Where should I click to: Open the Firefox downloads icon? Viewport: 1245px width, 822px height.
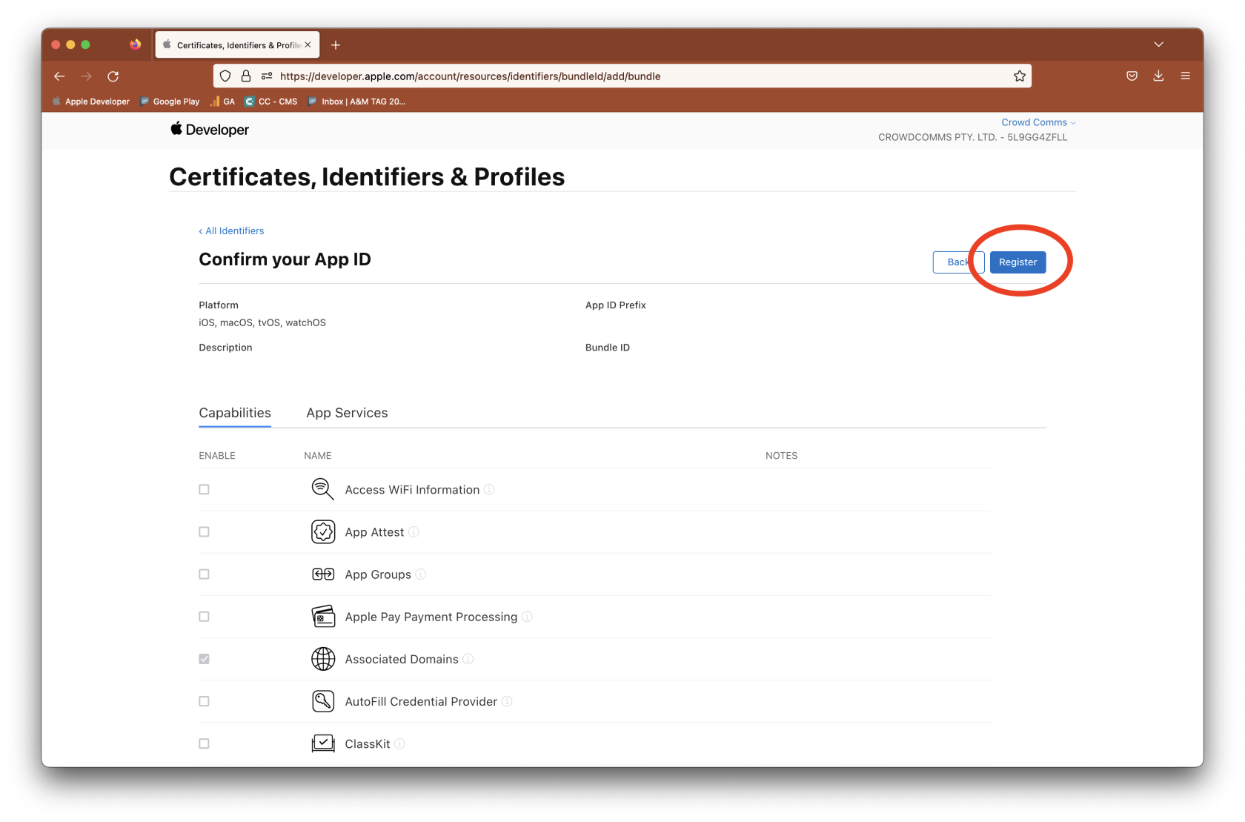click(1158, 76)
